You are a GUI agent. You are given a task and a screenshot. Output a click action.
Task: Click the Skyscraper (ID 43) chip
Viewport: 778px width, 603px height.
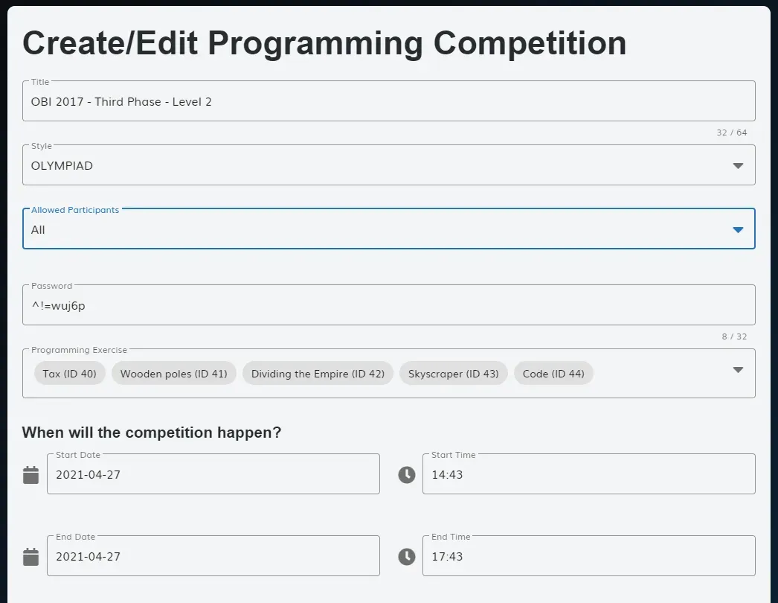click(x=453, y=374)
